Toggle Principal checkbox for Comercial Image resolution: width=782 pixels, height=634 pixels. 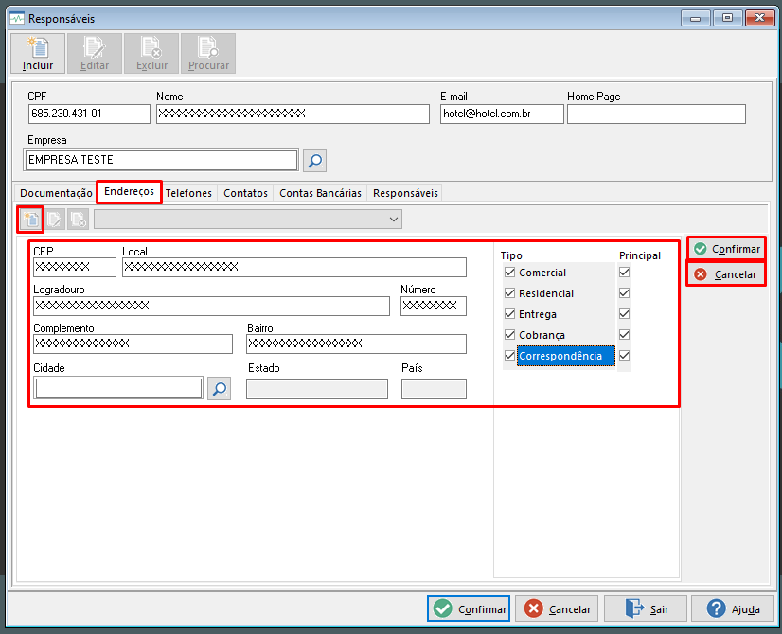pyautogui.click(x=624, y=273)
